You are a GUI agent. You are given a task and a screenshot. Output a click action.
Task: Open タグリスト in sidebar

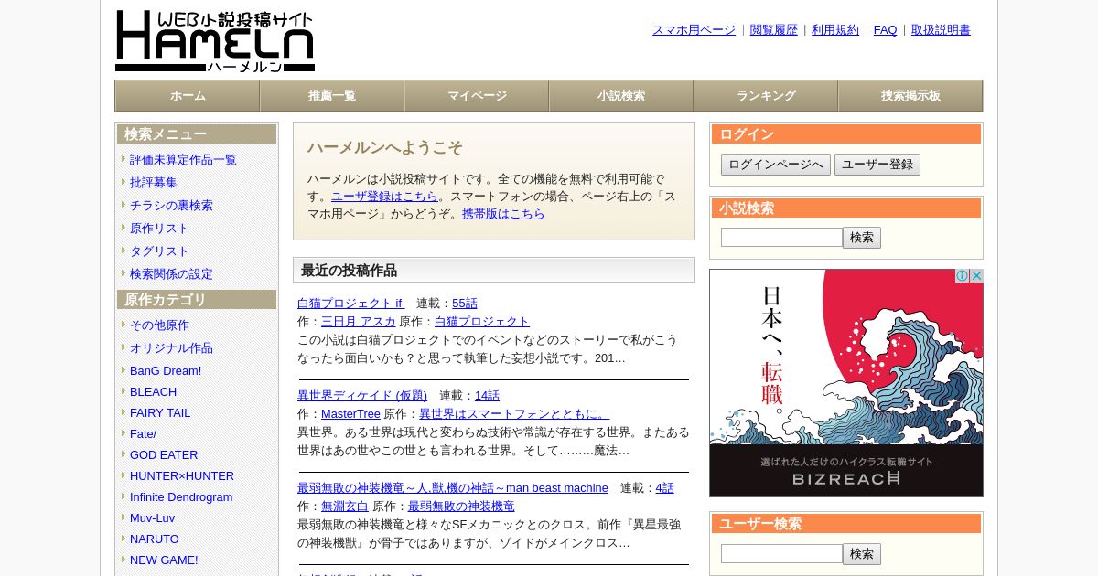coord(159,251)
